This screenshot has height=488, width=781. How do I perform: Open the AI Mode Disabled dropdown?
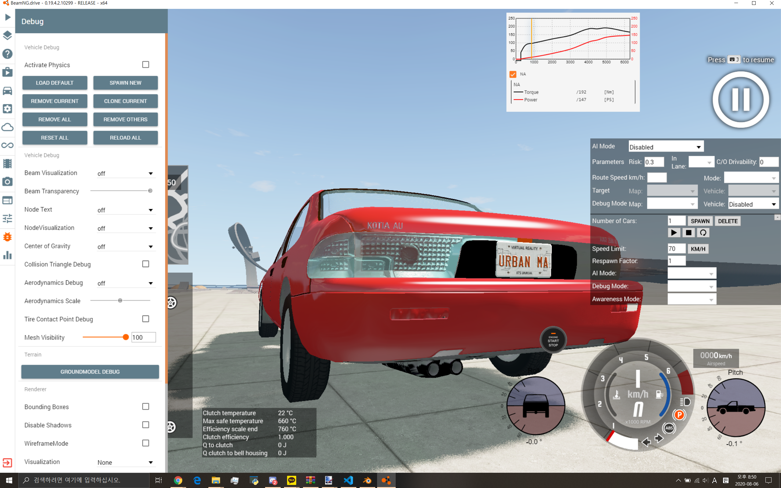tap(666, 147)
